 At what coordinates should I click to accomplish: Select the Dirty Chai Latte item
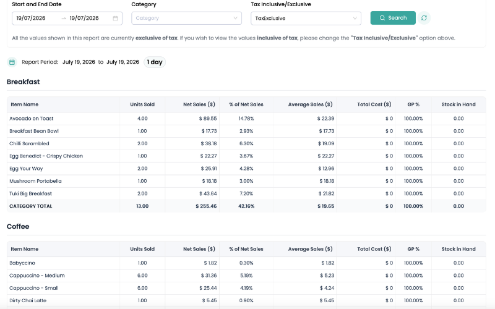28,301
